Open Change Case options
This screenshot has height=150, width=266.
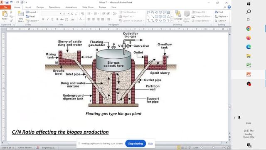[x=73, y=20]
